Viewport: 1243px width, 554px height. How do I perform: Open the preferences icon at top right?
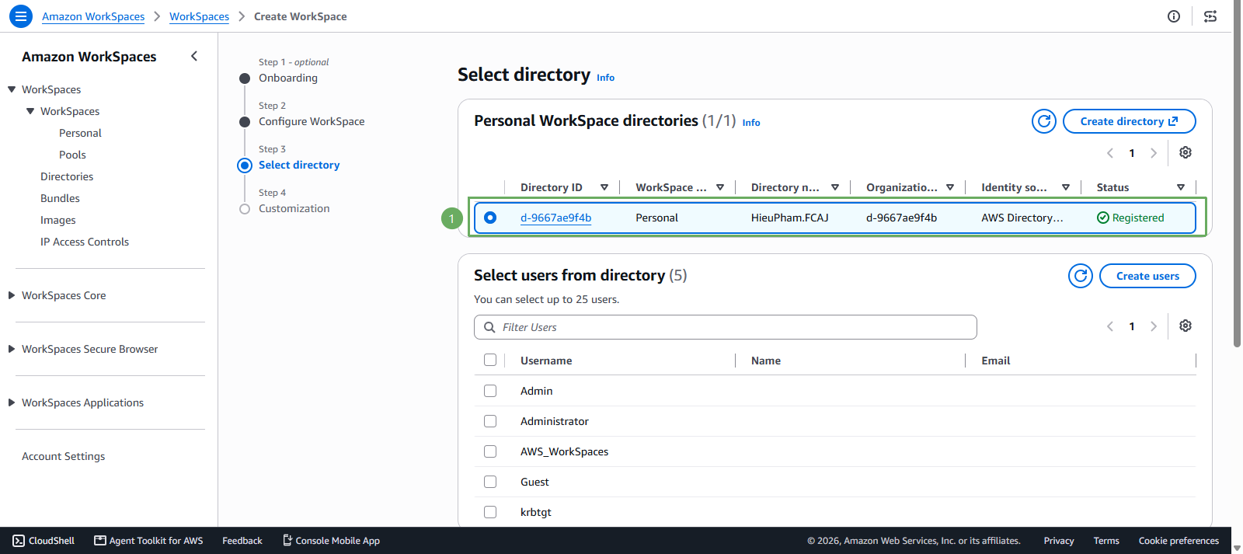pos(1210,16)
